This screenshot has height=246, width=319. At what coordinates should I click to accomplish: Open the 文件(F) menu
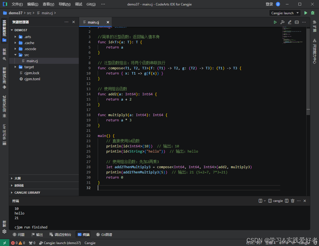click(x=17, y=4)
